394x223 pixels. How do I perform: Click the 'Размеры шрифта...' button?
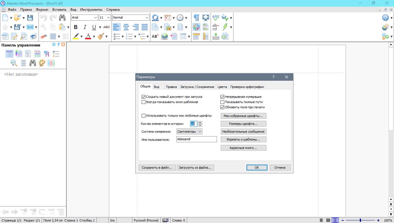coord(244,124)
